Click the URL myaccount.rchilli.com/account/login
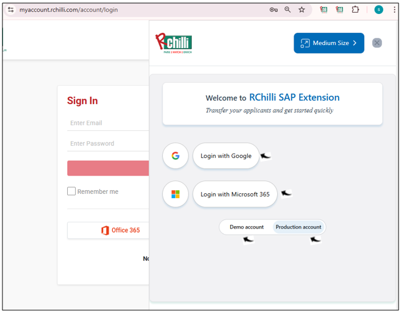Viewport: 401px width, 312px height. [x=68, y=10]
